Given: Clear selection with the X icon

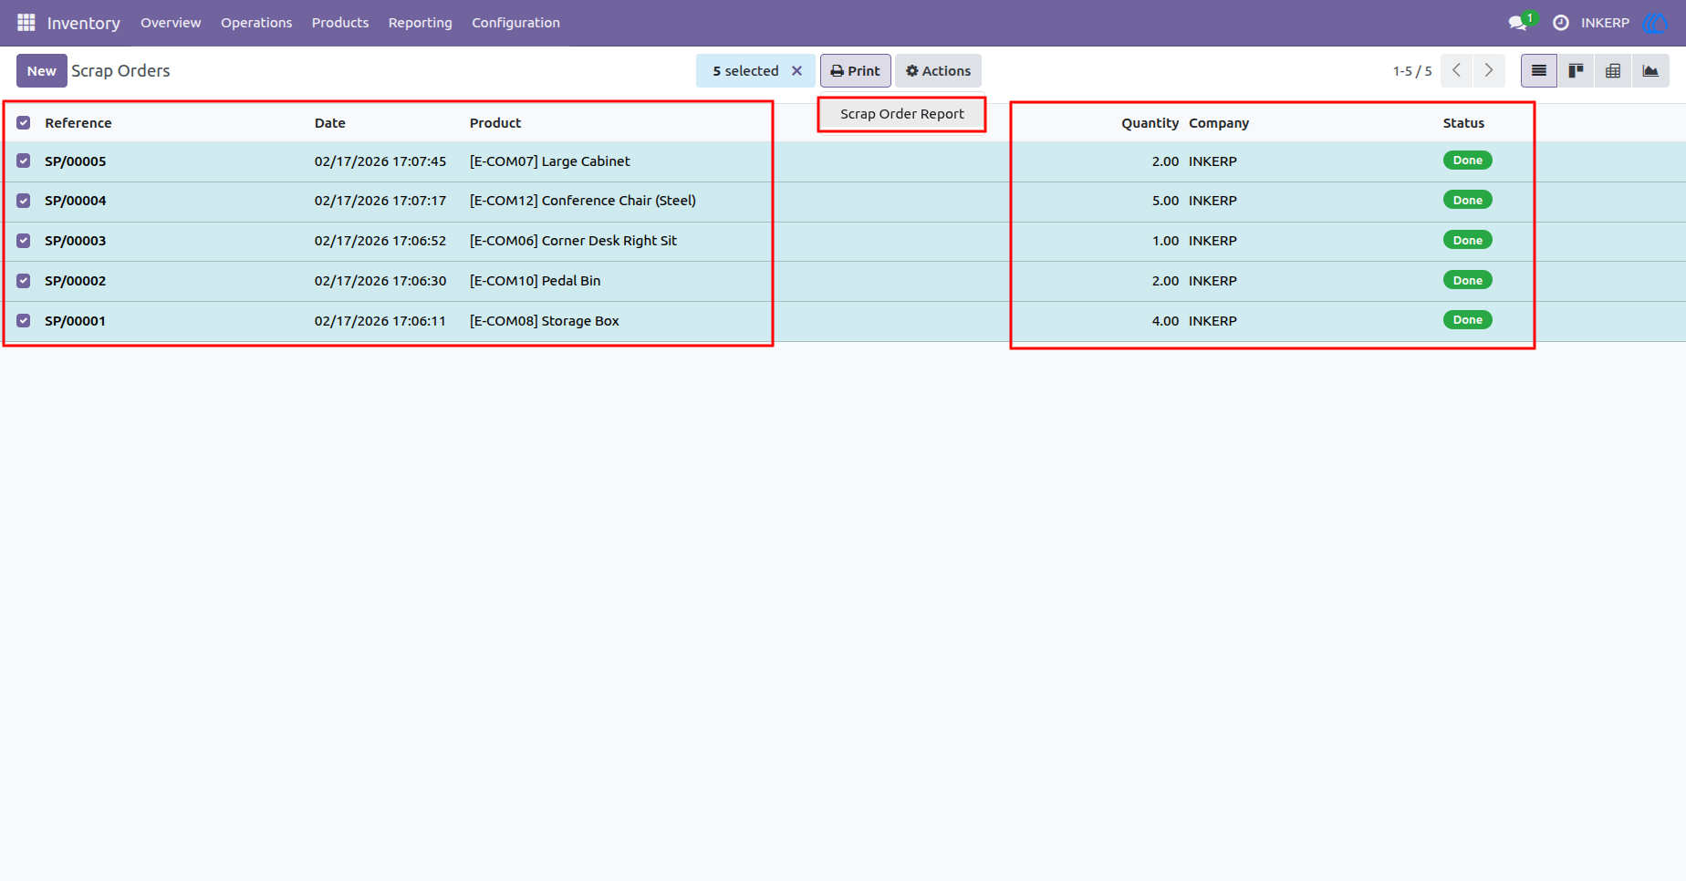Looking at the screenshot, I should (x=796, y=71).
